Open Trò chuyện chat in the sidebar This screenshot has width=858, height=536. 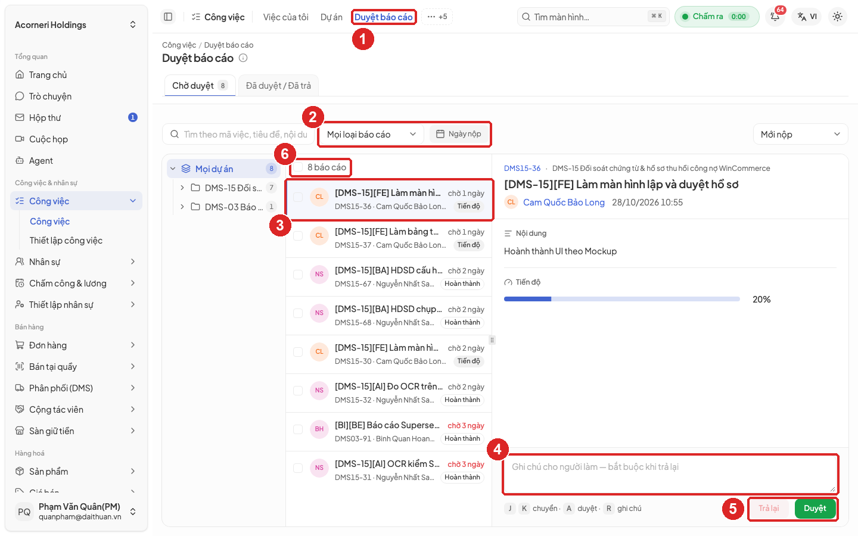76,96
